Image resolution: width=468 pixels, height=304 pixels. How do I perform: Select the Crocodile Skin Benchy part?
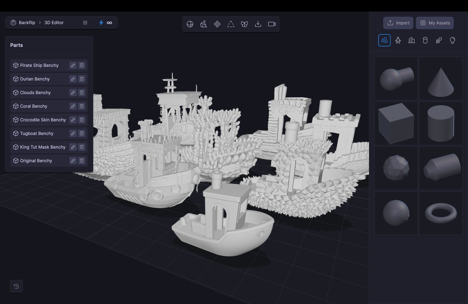(49, 120)
